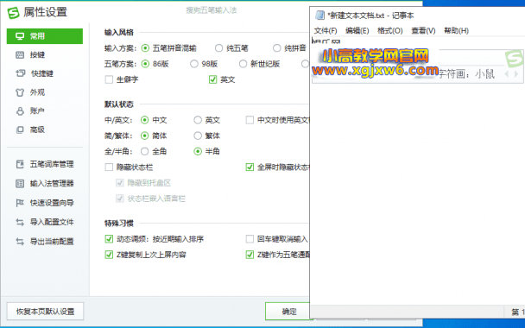Click the arrows icon beside 导入配置文件
This screenshot has width=525, height=328.
20,222
